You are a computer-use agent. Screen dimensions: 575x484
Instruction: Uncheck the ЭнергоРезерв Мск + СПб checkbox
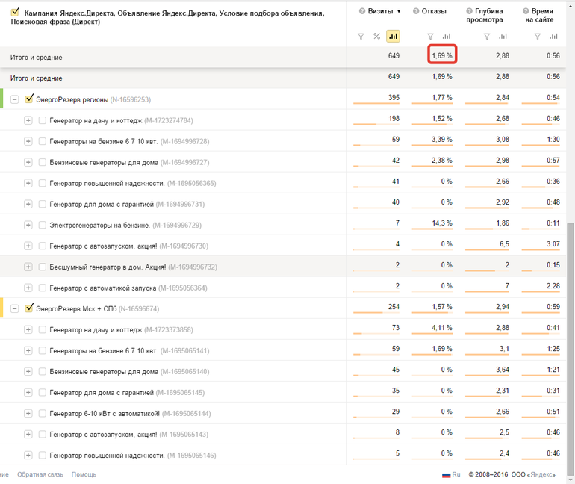pyautogui.click(x=30, y=308)
